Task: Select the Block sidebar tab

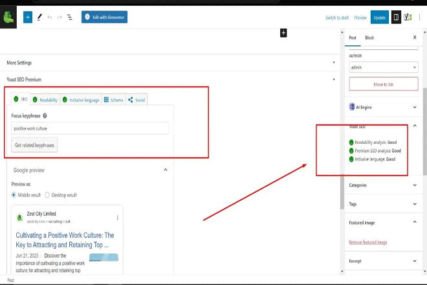Action: 369,38
